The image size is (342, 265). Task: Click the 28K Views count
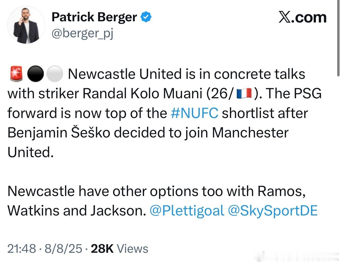point(120,249)
